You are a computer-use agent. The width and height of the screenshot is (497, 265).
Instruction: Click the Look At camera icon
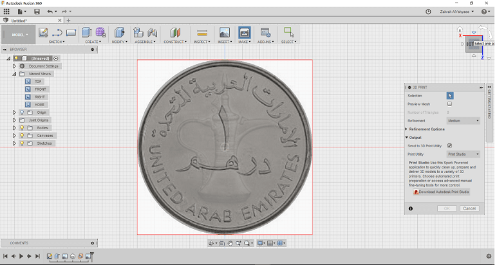click(221, 243)
